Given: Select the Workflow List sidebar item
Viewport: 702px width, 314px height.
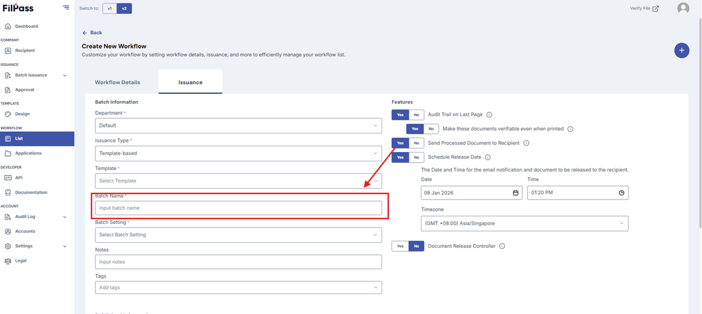Looking at the screenshot, I should 37,139.
